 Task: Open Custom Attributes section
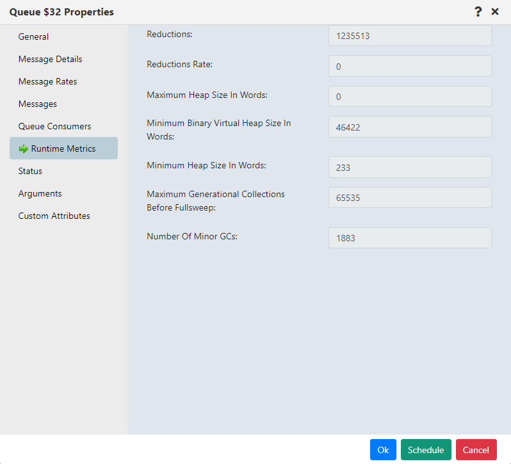click(54, 216)
